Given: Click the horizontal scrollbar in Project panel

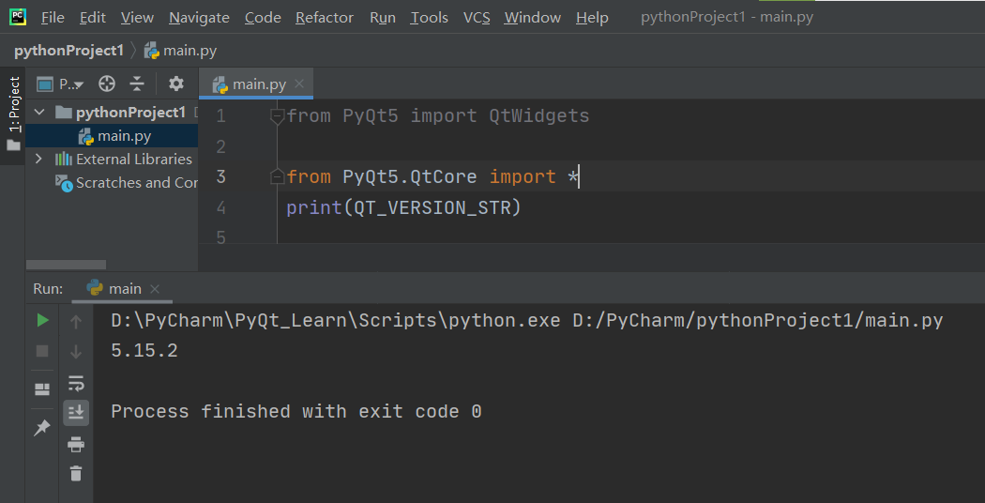Looking at the screenshot, I should coord(66,265).
